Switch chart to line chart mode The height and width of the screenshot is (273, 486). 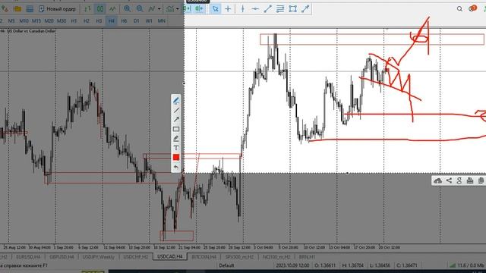click(x=112, y=9)
